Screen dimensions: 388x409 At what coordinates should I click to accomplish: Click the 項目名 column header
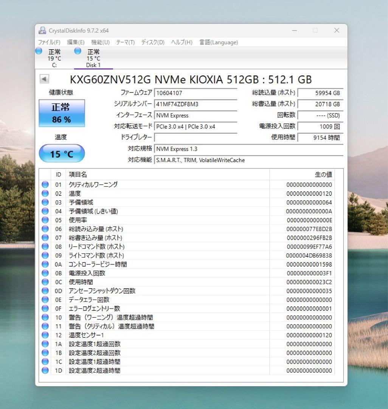[x=168, y=175]
